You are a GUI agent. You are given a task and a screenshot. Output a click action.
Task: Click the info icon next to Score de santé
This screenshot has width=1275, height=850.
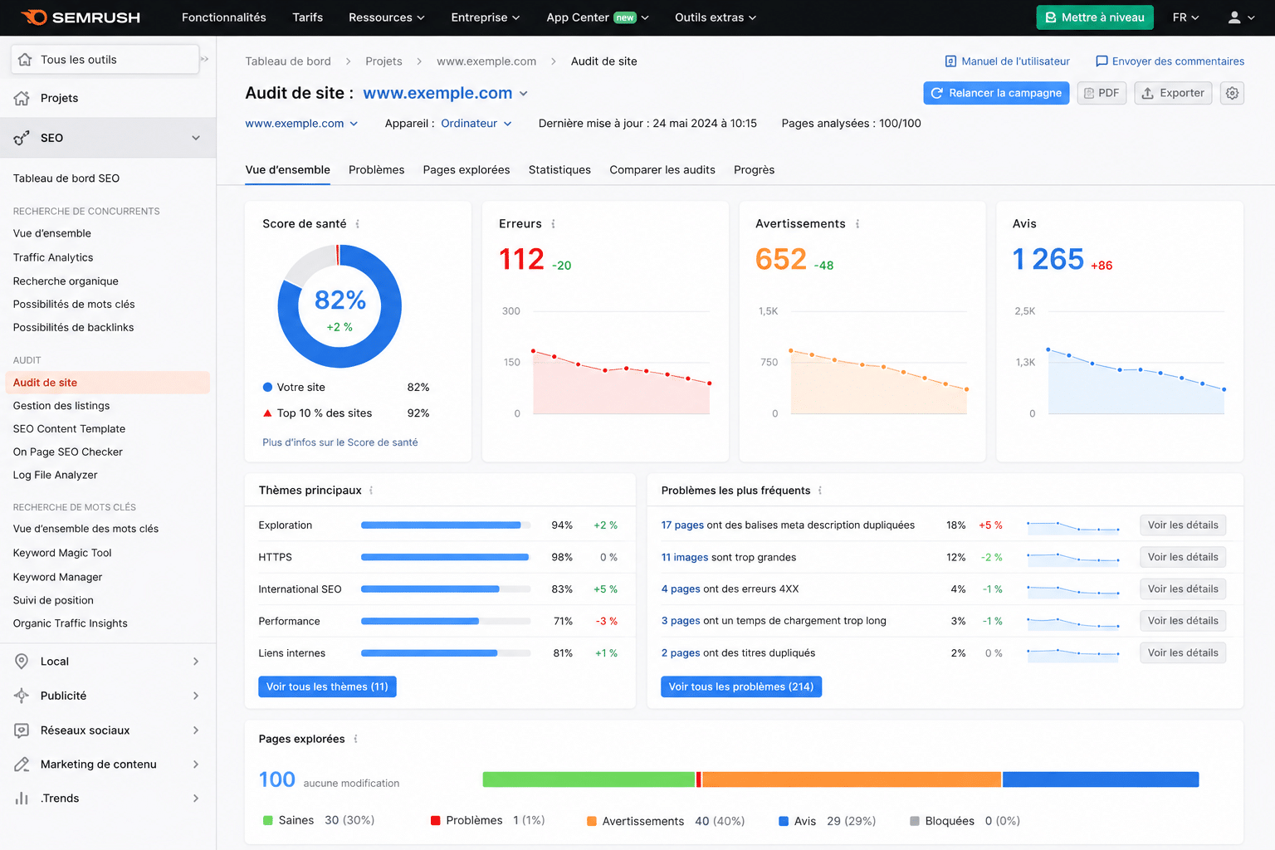point(358,224)
